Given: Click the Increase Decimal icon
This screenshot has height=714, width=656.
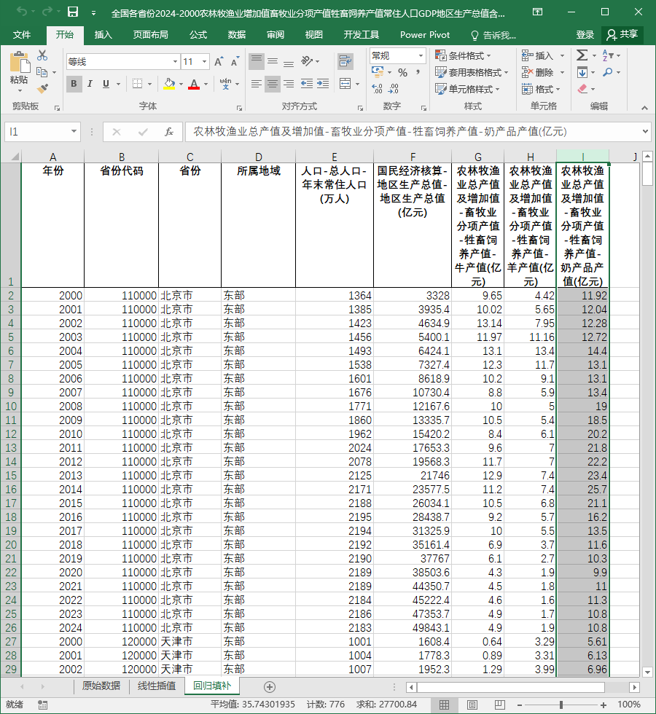Looking at the screenshot, I should (x=378, y=89).
